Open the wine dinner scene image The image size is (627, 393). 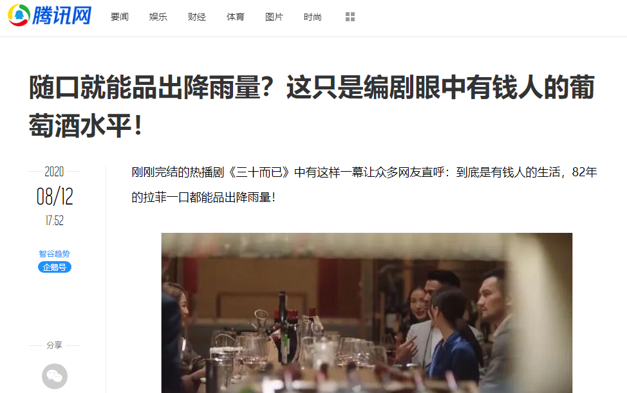click(x=367, y=313)
